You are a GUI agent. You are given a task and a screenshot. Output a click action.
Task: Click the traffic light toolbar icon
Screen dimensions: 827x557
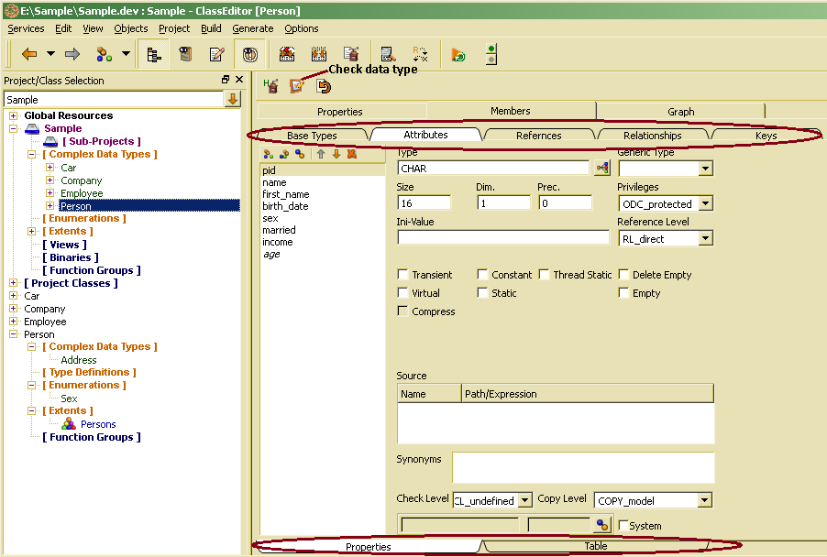(491, 54)
